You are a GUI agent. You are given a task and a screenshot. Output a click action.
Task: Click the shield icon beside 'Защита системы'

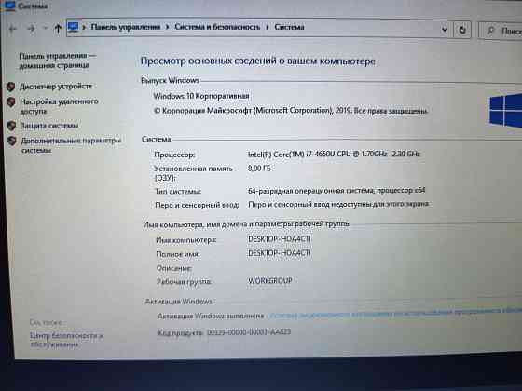tap(11, 126)
